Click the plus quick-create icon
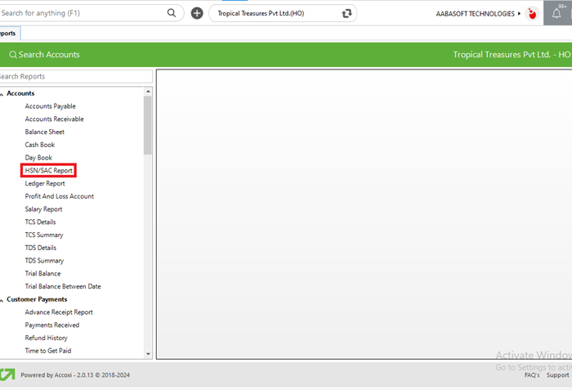The height and width of the screenshot is (390, 572). [x=197, y=13]
